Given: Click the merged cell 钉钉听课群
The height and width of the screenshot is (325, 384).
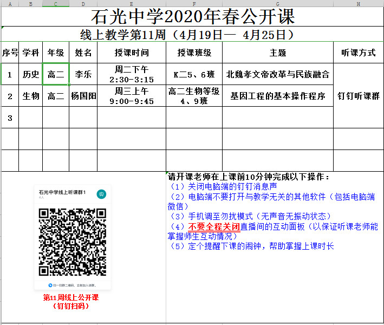Looking at the screenshot, I should coord(358,96).
